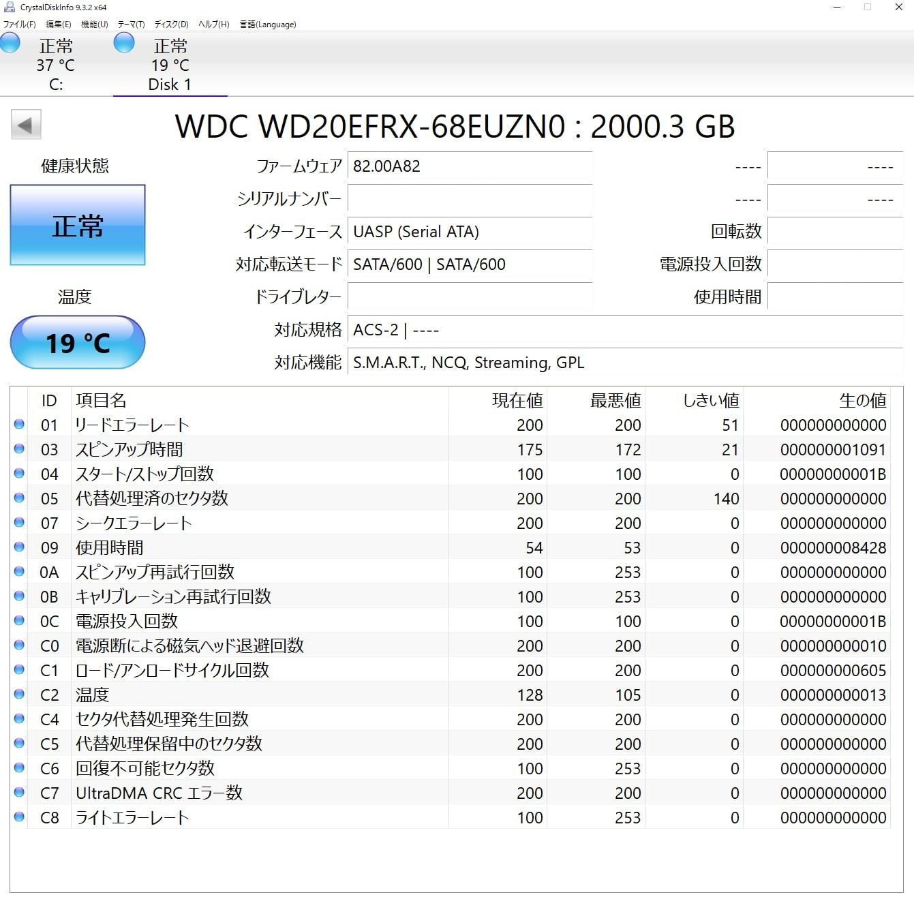Click the 正常 health status button
This screenshot has height=897, width=914.
[x=77, y=225]
